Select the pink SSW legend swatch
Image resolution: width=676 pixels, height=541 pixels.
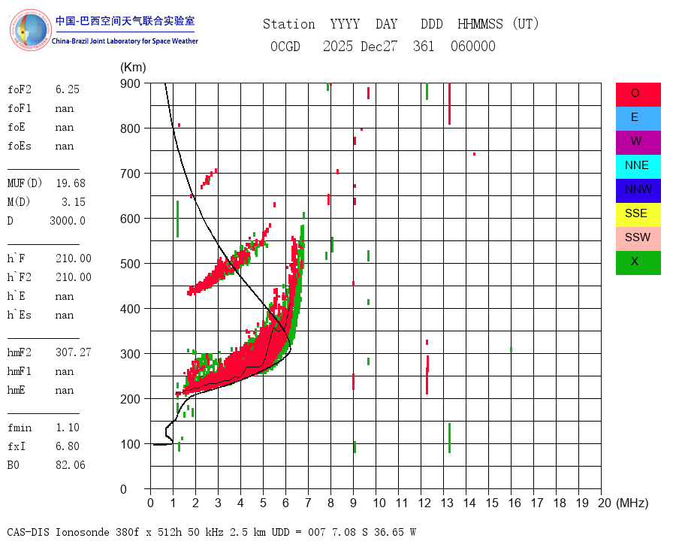(638, 239)
